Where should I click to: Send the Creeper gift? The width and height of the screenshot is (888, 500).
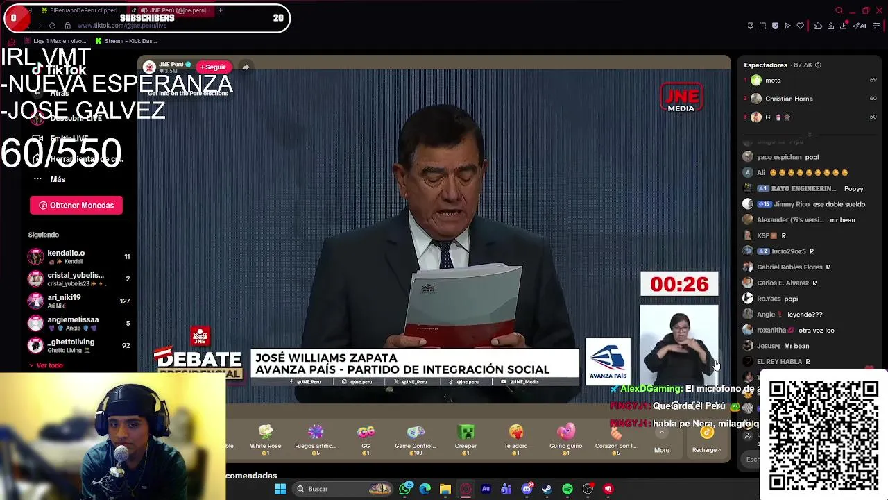point(466,439)
